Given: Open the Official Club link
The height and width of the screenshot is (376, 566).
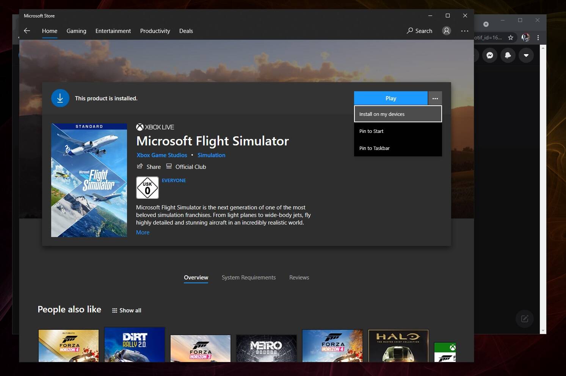Looking at the screenshot, I should [190, 167].
